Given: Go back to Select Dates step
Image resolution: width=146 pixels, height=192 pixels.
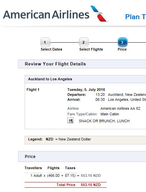Looking at the screenshot, I should (x=51, y=49).
